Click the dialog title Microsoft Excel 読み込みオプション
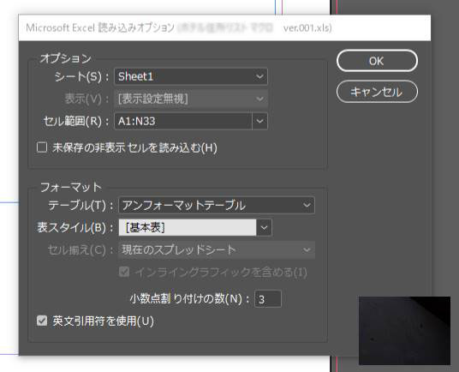The width and height of the screenshot is (459, 372). click(x=100, y=28)
